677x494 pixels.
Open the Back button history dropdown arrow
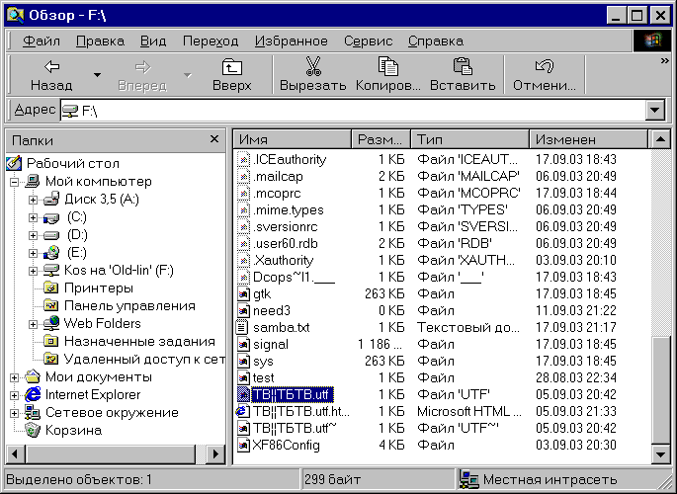(97, 75)
